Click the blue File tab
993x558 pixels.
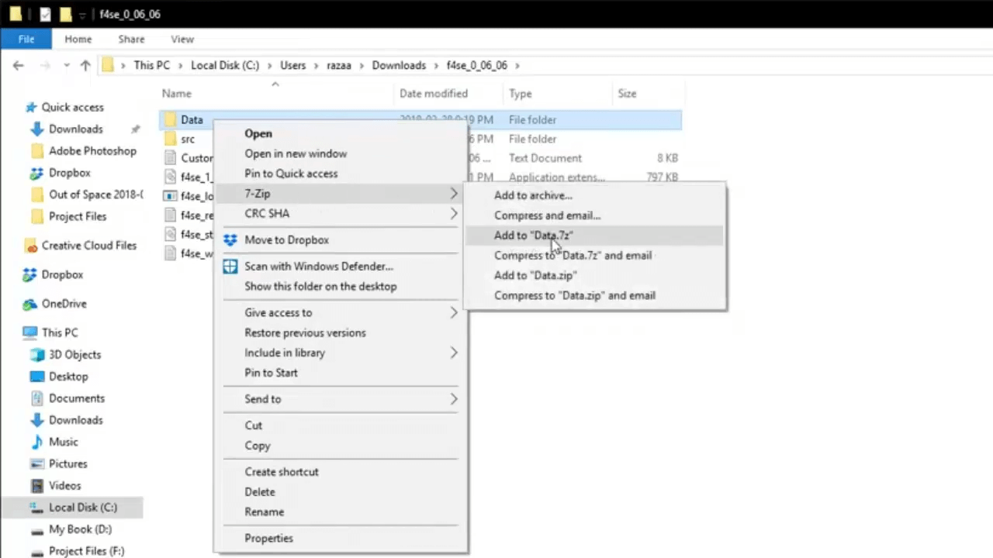click(x=26, y=39)
